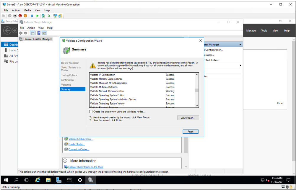The image size is (296, 190).
Task: Open the Tools menu in Server Manager
Action: 264,31
